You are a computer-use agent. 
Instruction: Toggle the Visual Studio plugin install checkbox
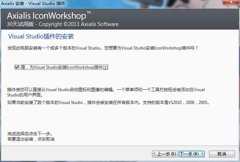point(17,67)
